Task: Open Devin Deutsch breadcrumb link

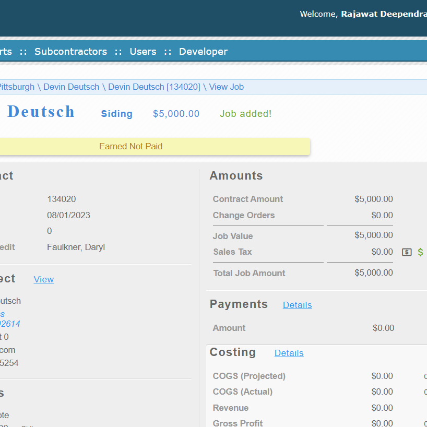Action: (71, 87)
